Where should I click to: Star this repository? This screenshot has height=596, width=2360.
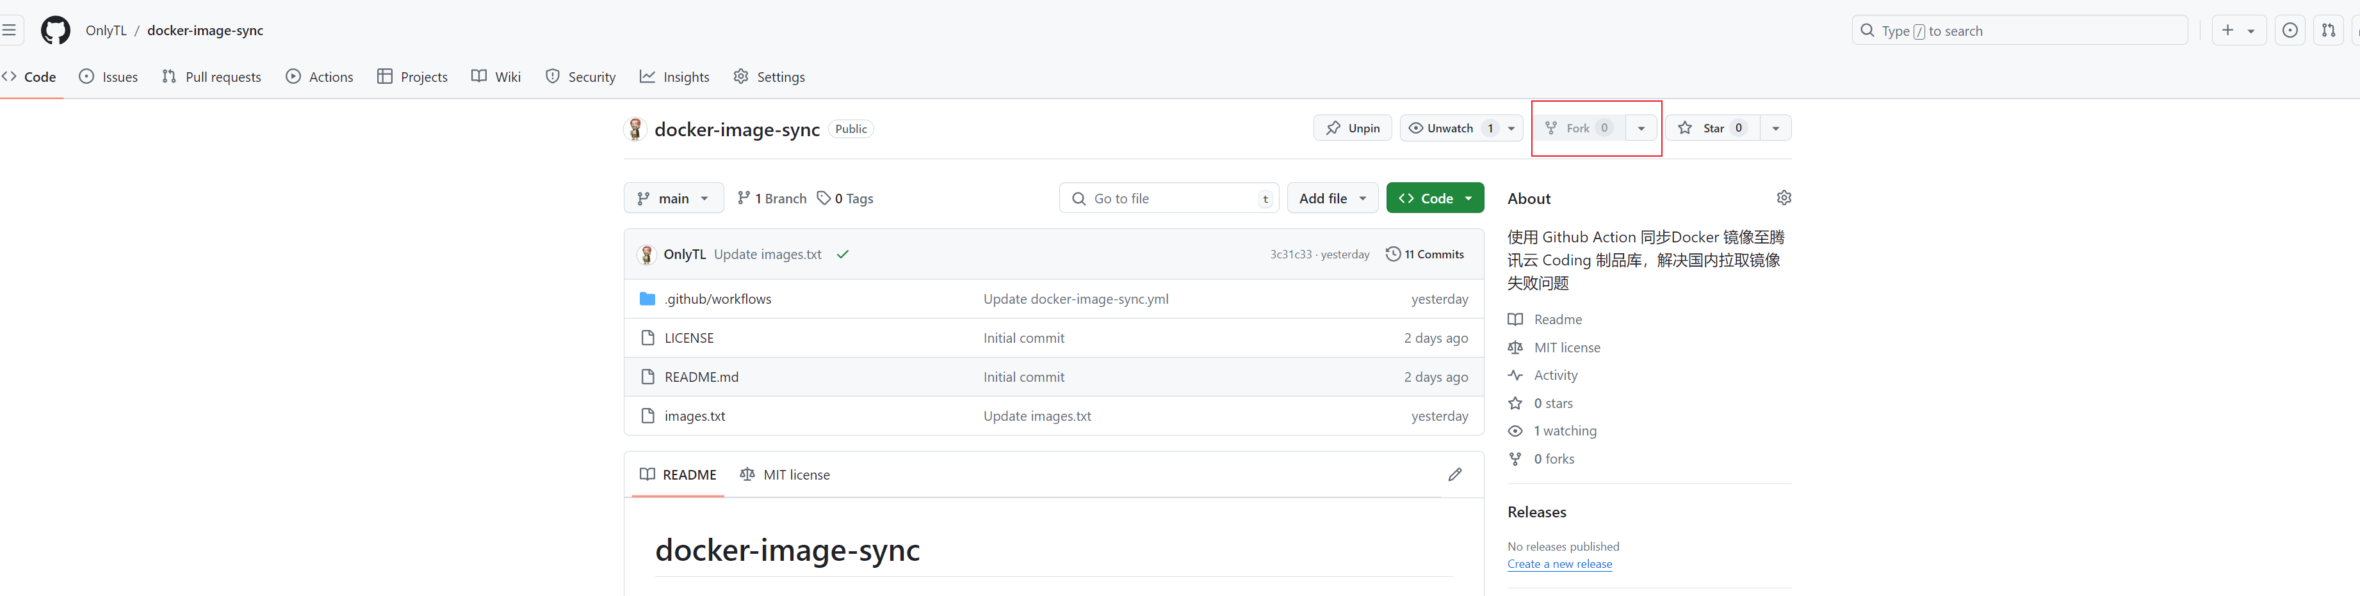pos(1713,128)
